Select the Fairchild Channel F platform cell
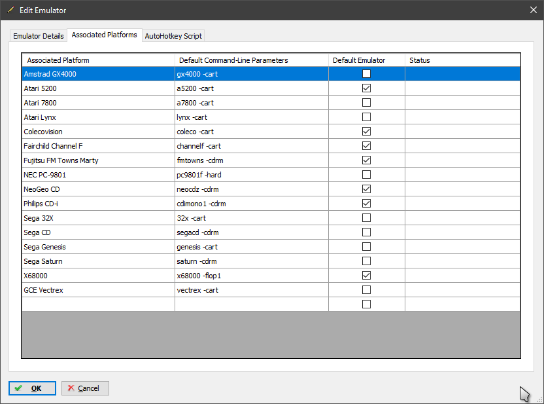 point(98,146)
